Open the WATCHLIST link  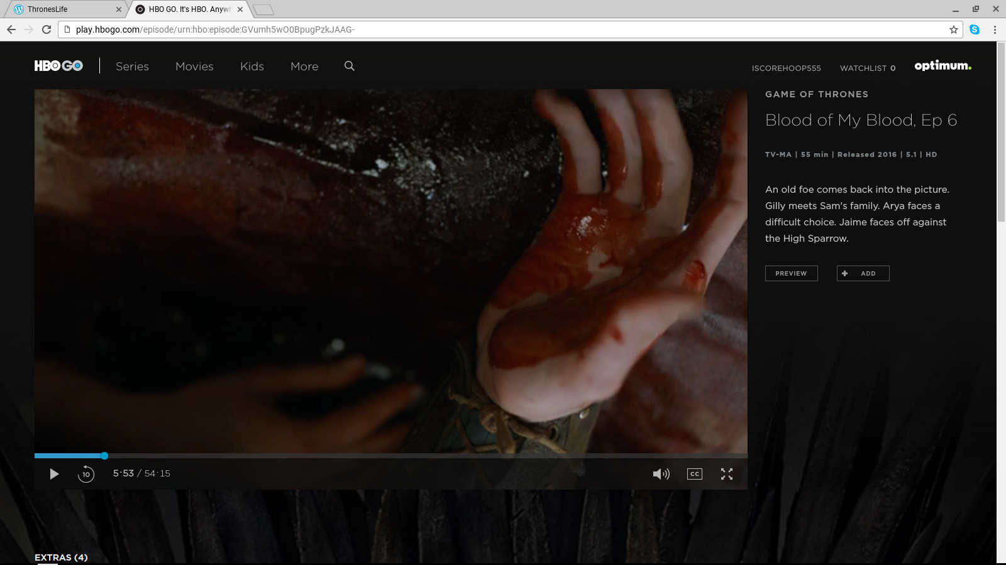point(867,68)
